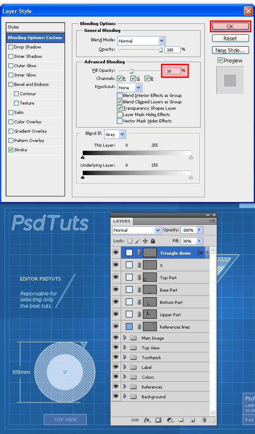This screenshot has height=434, width=255.
Task: Uncheck the Stroke checkbox
Action: (x=11, y=150)
